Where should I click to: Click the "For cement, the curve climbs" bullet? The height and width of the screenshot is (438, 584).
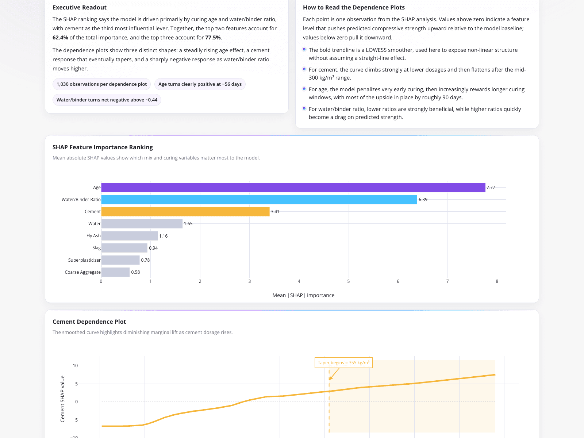pyautogui.click(x=417, y=74)
